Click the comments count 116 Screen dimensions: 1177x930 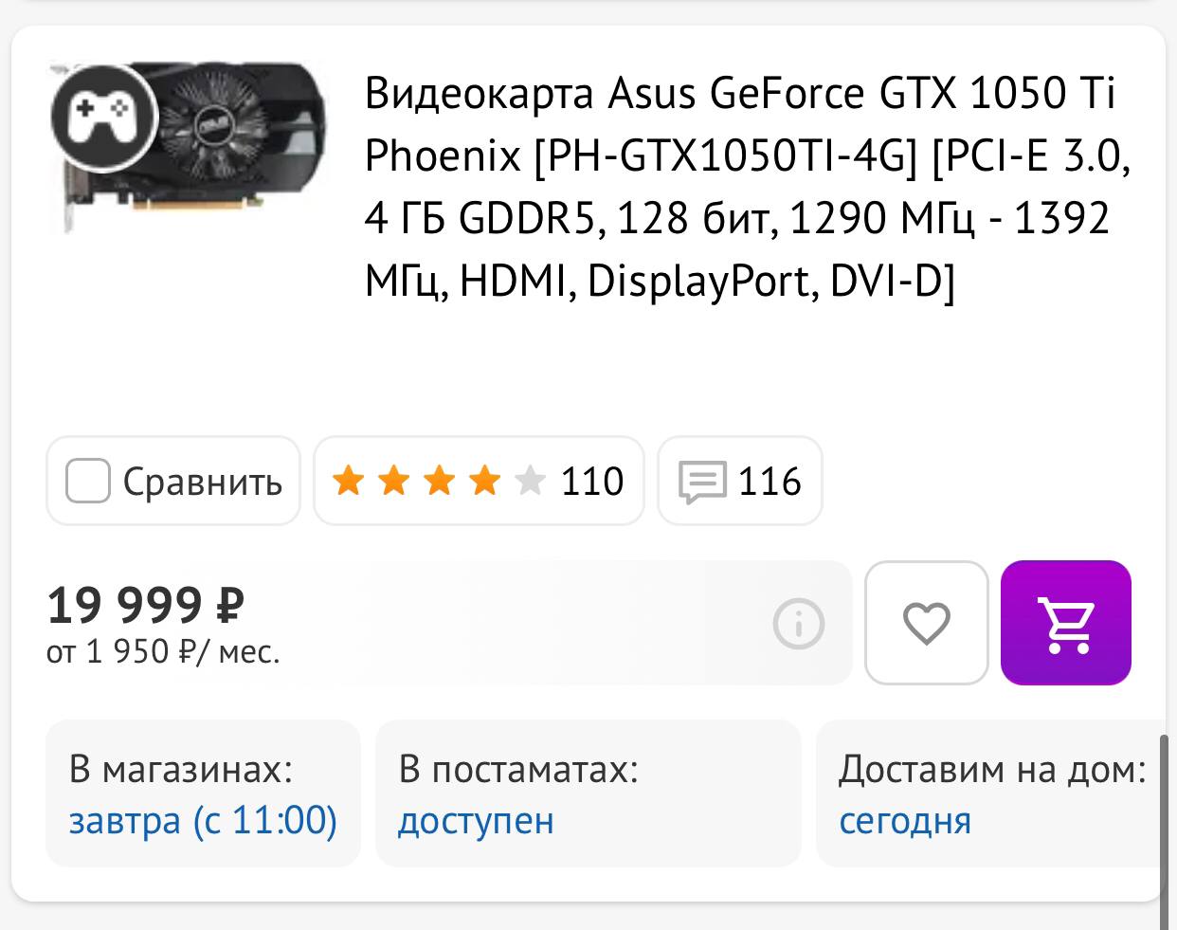[770, 482]
